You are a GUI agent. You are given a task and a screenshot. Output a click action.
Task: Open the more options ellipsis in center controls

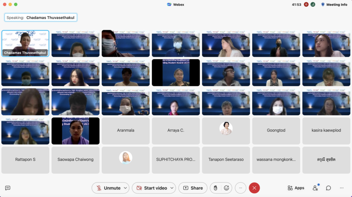tap(240, 188)
